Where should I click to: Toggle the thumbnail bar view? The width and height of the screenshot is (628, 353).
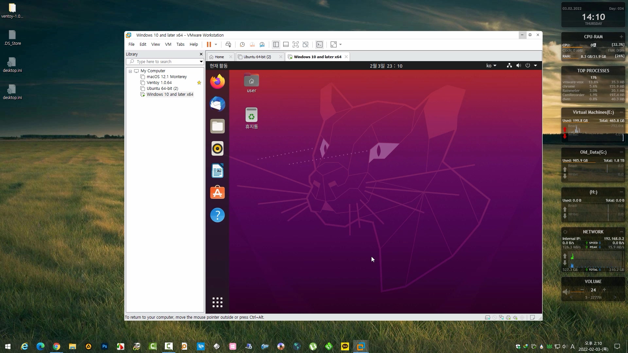pyautogui.click(x=286, y=44)
